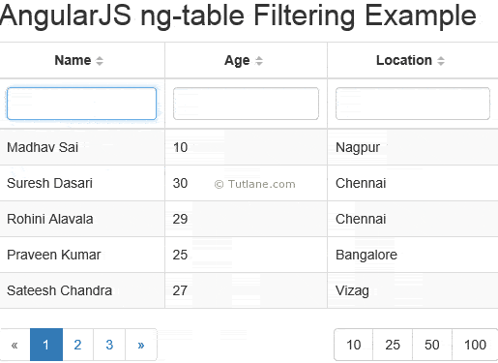The image size is (498, 363).
Task: Go to next page using » arrow
Action: tap(141, 345)
